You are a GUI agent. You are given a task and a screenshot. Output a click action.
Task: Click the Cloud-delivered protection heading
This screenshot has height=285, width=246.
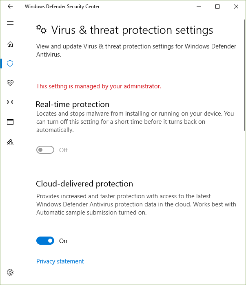click(84, 184)
